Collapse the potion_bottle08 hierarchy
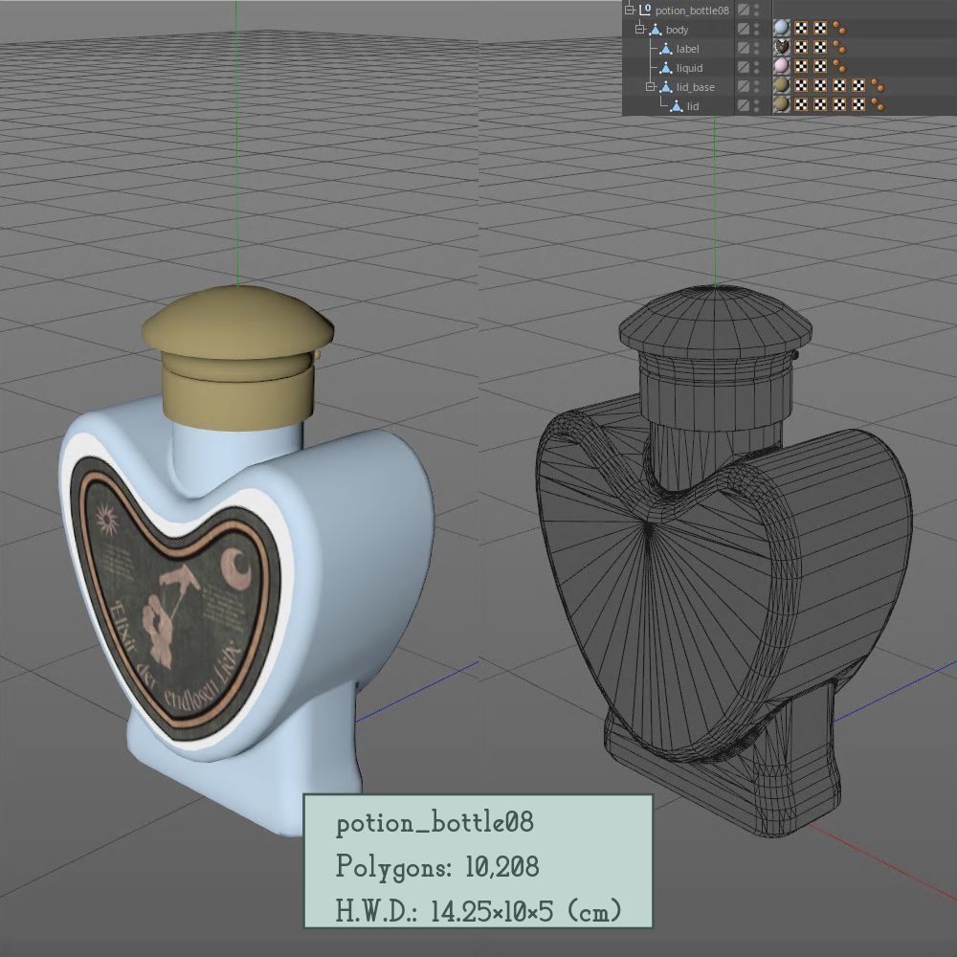 (x=630, y=10)
